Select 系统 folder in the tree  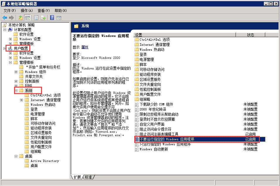coord(28,91)
